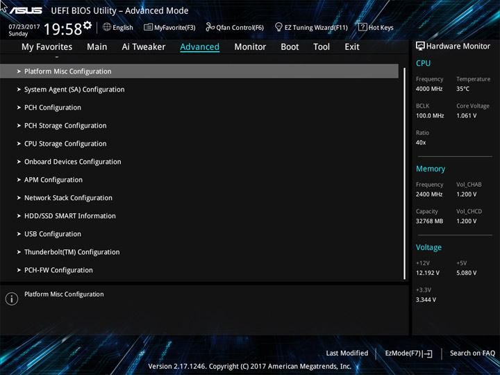This screenshot has height=375, width=500.
Task: Open the My Favorites tab
Action: point(47,47)
